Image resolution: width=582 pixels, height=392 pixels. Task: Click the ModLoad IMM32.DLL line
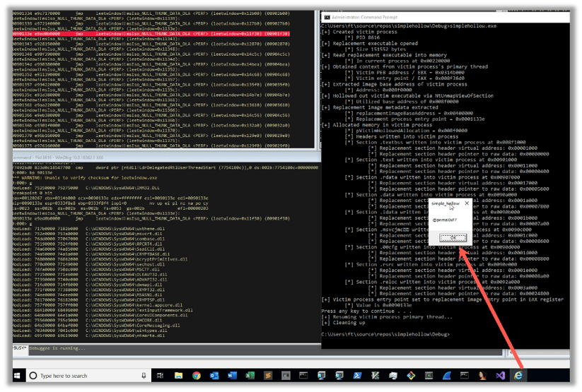(86, 188)
